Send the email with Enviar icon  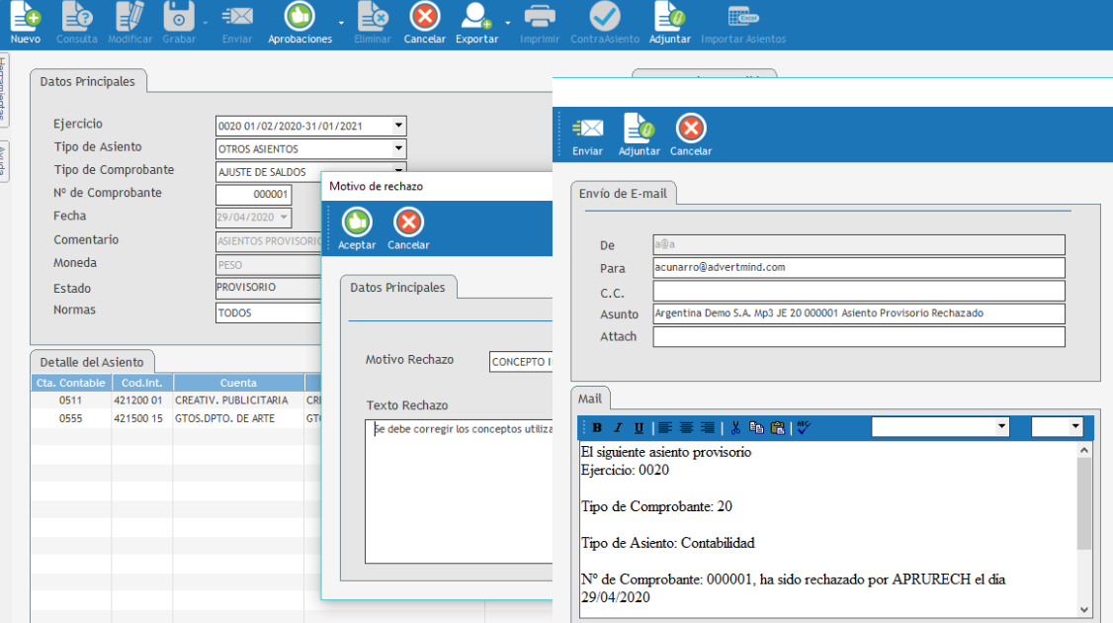pyautogui.click(x=587, y=130)
